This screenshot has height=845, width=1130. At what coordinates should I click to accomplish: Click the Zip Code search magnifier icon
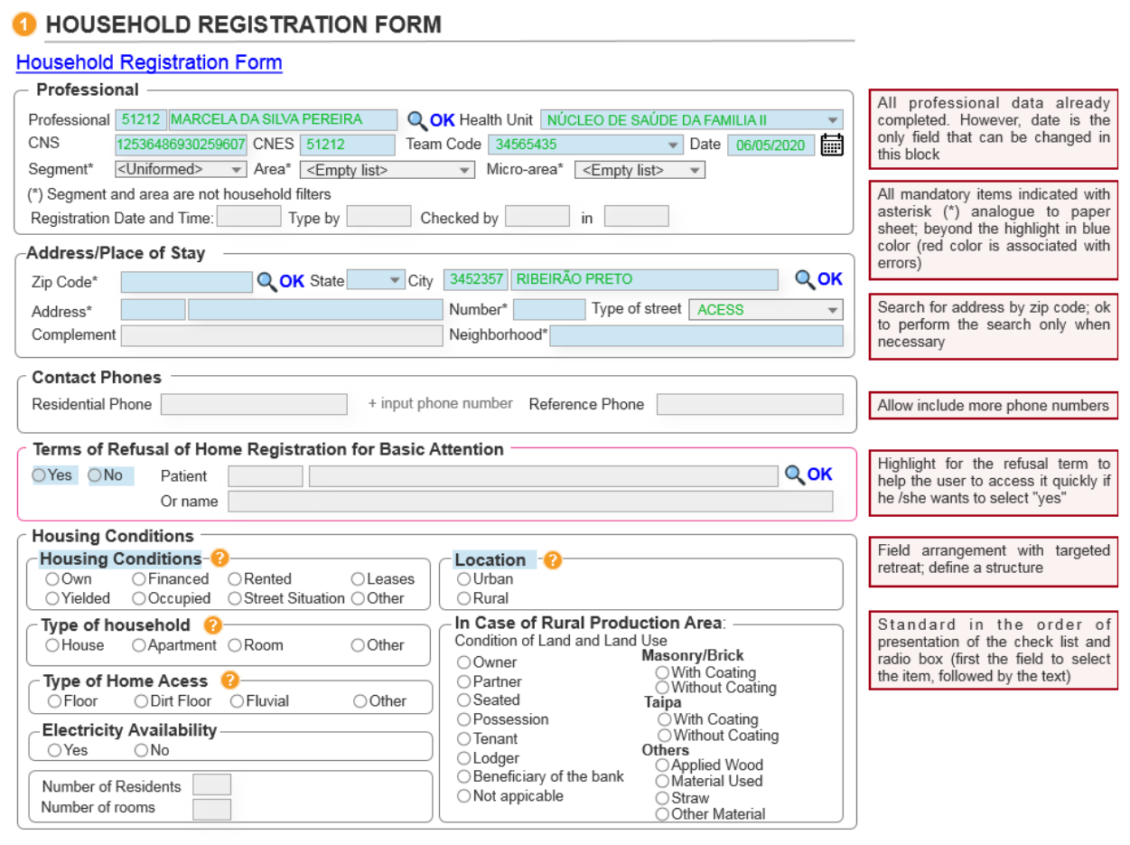(266, 282)
